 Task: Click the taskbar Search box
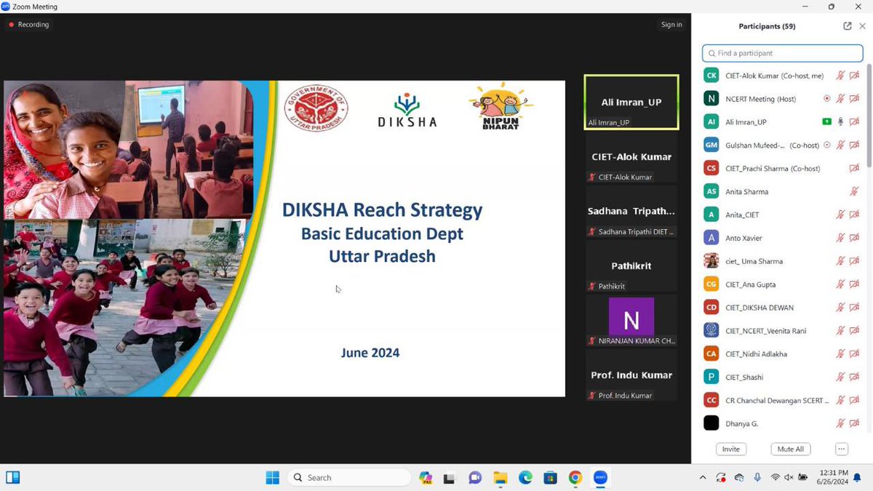coord(349,478)
